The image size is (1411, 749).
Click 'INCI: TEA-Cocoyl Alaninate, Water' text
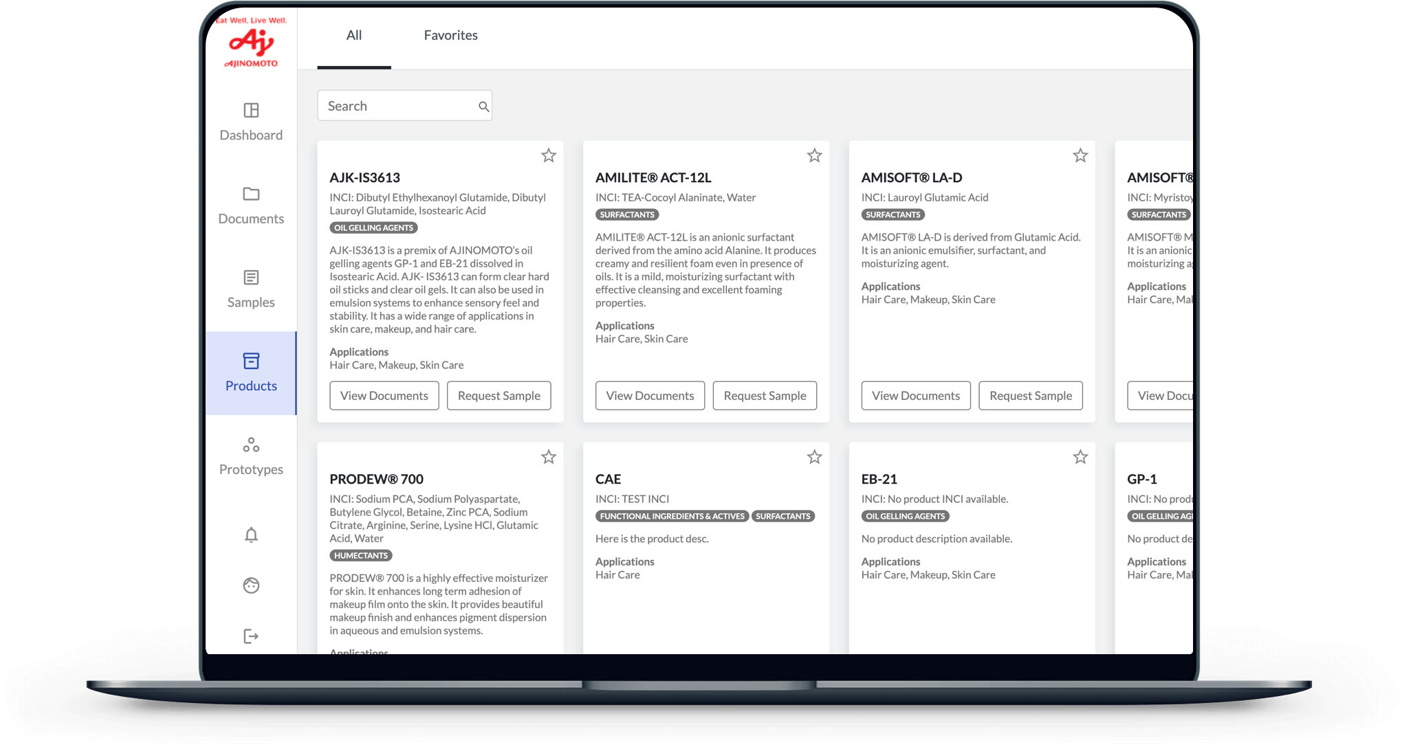(676, 198)
